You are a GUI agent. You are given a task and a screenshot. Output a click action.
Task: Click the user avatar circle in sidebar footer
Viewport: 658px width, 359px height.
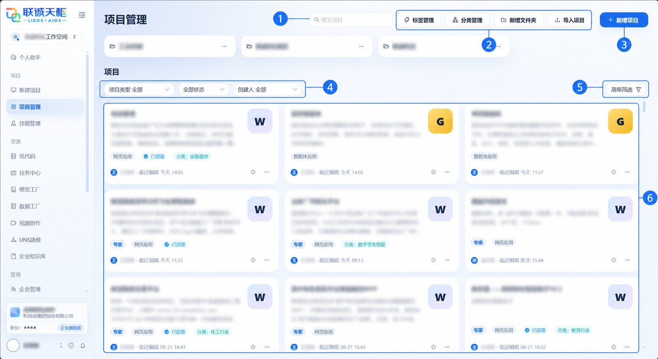[13, 345]
